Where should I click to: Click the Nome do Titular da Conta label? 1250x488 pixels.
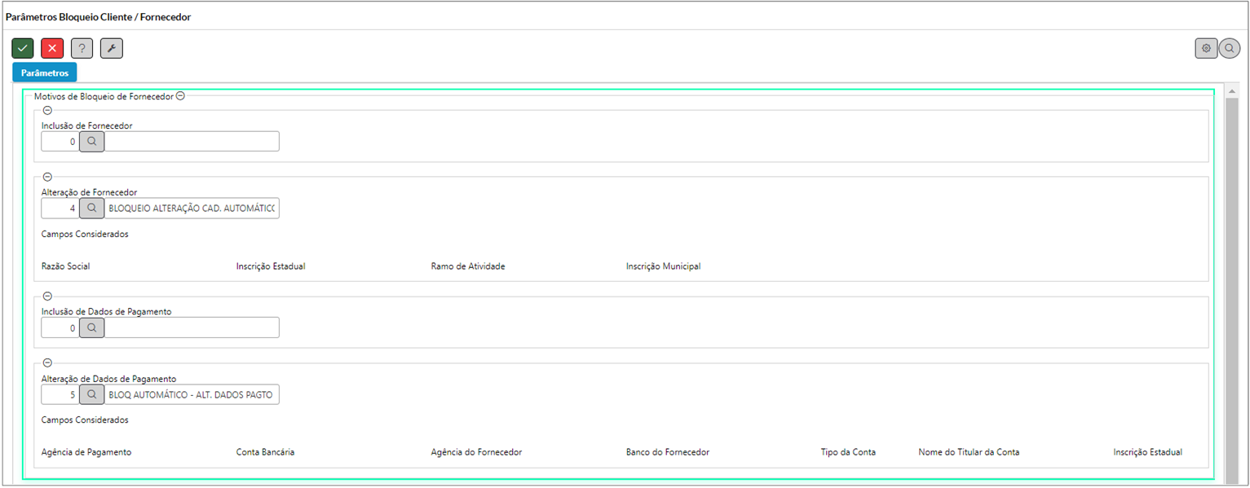click(x=969, y=452)
